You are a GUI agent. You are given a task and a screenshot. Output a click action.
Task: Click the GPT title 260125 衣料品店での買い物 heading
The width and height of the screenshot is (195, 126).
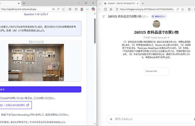coord(156,32)
